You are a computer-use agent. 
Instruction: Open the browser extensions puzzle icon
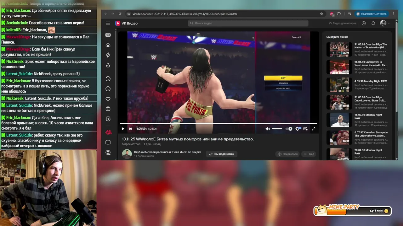[339, 14]
